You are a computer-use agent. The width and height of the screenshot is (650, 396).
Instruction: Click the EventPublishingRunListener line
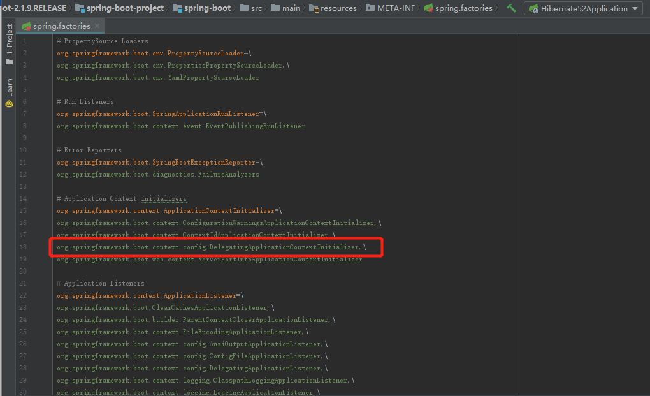tap(181, 126)
